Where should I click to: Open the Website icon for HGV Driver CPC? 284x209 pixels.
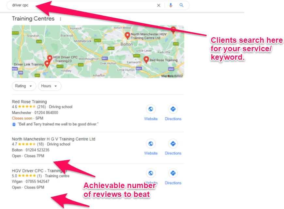coord(151,173)
